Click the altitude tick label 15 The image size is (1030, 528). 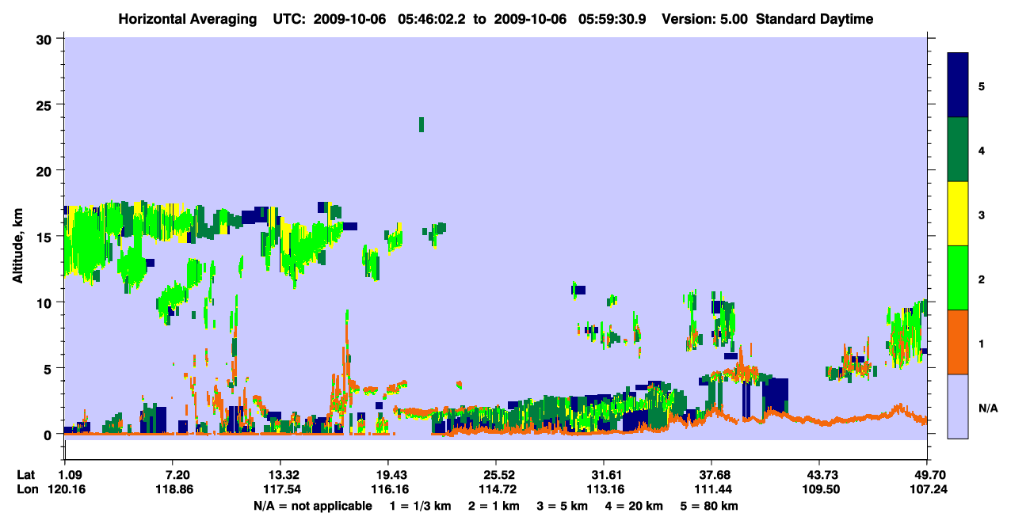(x=45, y=237)
